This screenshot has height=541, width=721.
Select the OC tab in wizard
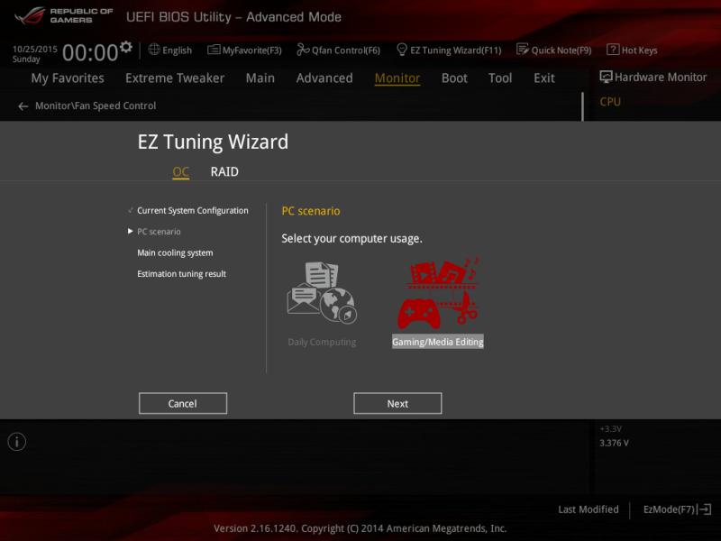point(181,171)
